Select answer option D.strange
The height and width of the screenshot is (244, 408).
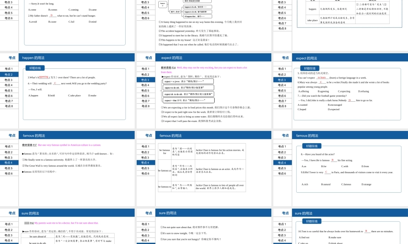(x=366, y=184)
